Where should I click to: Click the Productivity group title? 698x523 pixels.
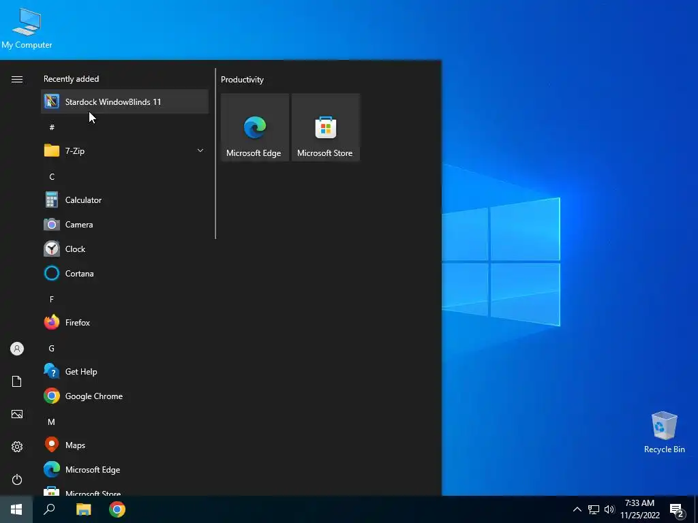[242, 80]
